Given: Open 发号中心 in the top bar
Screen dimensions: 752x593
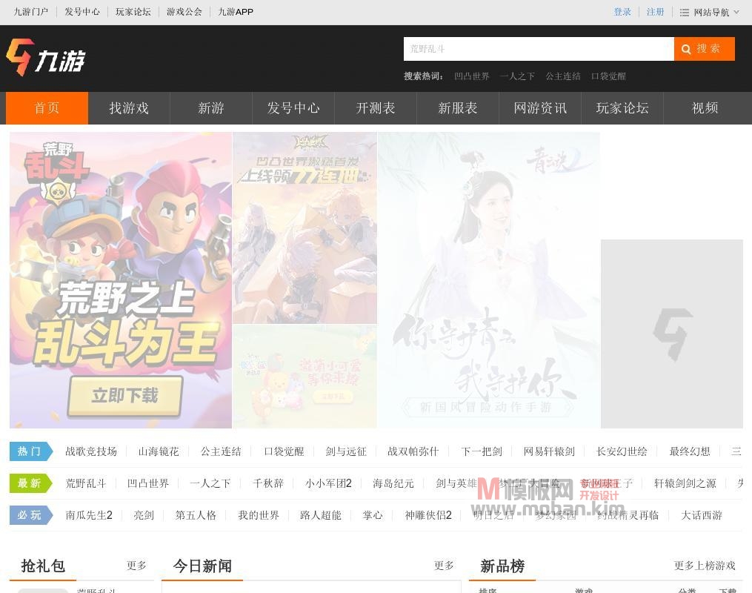Looking at the screenshot, I should tap(82, 12).
